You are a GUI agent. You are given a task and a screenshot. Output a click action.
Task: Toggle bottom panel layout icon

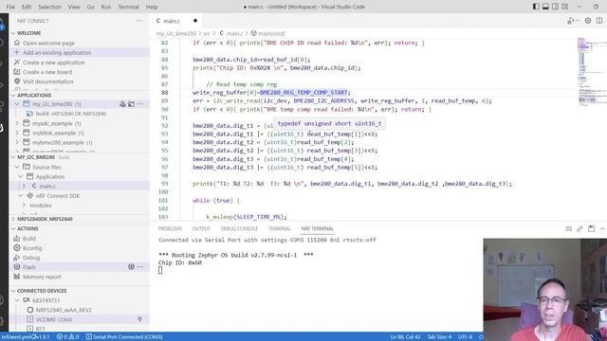pyautogui.click(x=545, y=7)
